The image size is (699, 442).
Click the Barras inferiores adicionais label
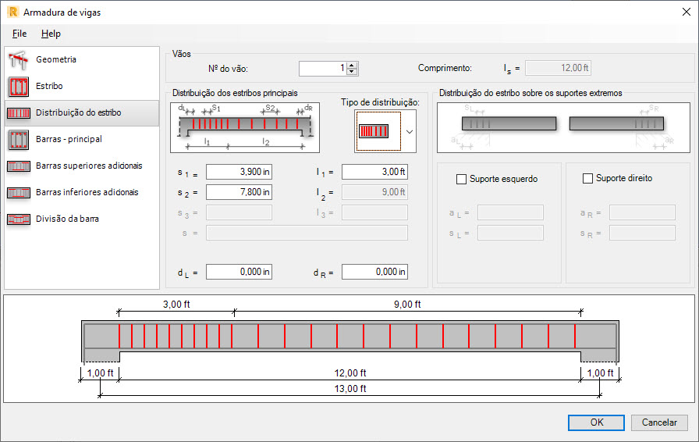point(87,192)
